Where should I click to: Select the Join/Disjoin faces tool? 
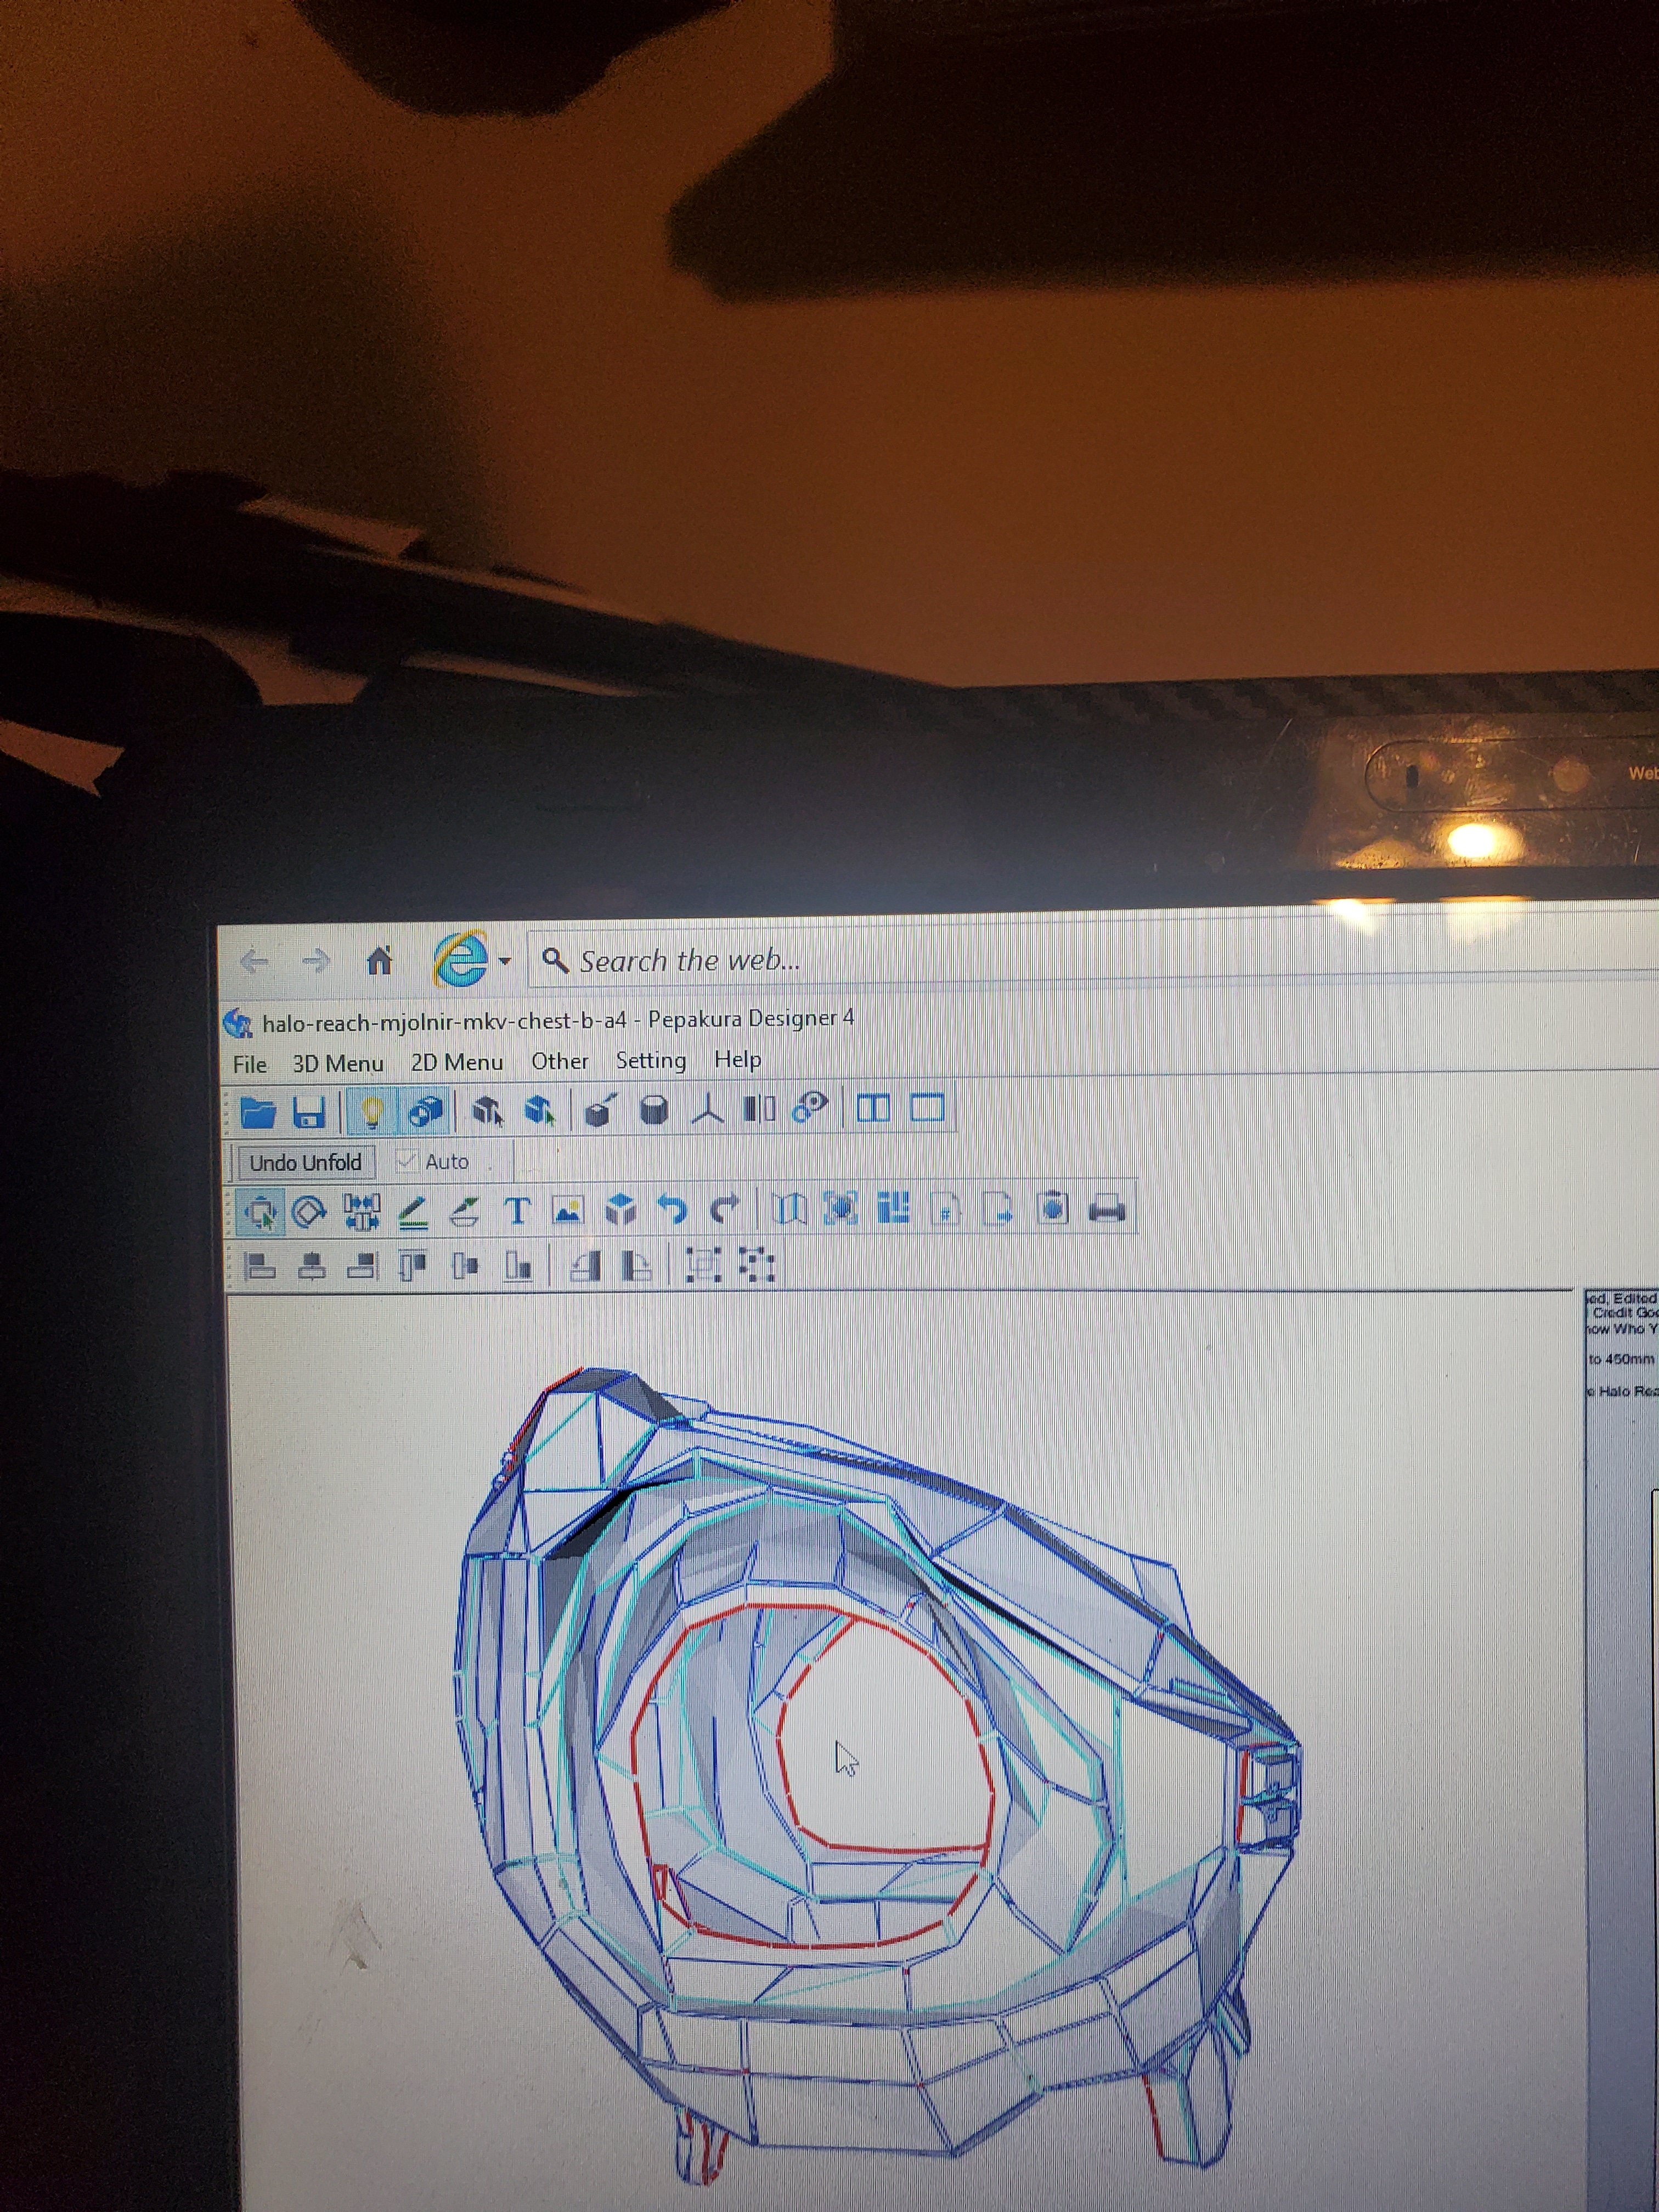click(x=361, y=1212)
